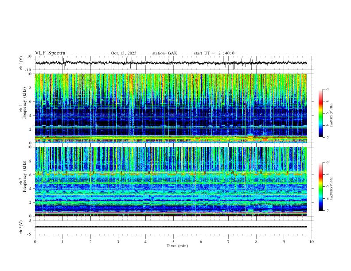The width and height of the screenshot is (351, 271).
Task: Click the ch.2 spectrogram color scale bar
Action: point(320,186)
